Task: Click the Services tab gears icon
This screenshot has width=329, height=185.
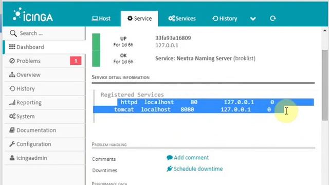Action: coord(171,18)
